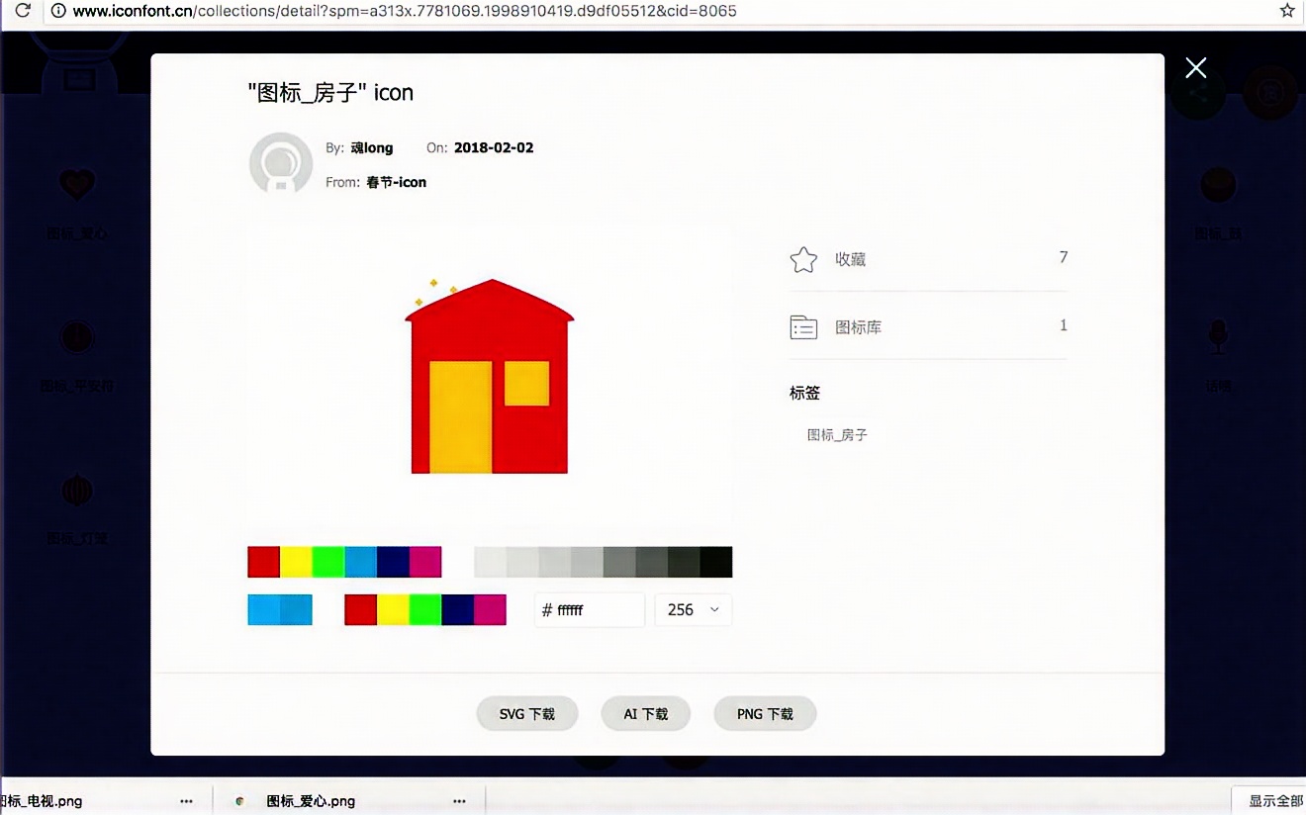Pick yellow in the upper six-color palette
This screenshot has width=1306, height=815.
(x=296, y=562)
